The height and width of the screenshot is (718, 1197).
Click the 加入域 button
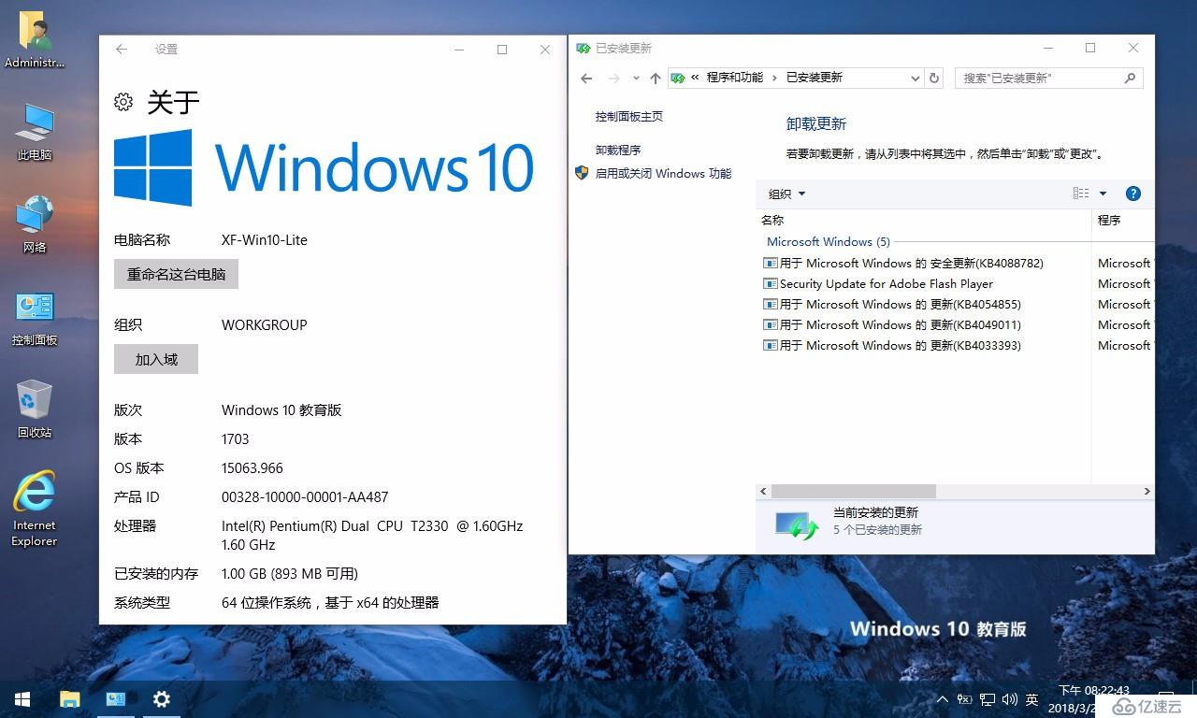pos(156,360)
